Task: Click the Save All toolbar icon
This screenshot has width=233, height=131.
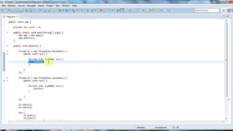Action: [x=16, y=11]
